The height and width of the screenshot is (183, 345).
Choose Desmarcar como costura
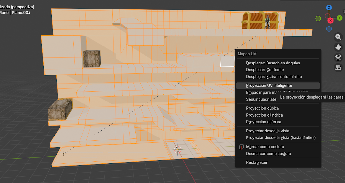[268, 154]
